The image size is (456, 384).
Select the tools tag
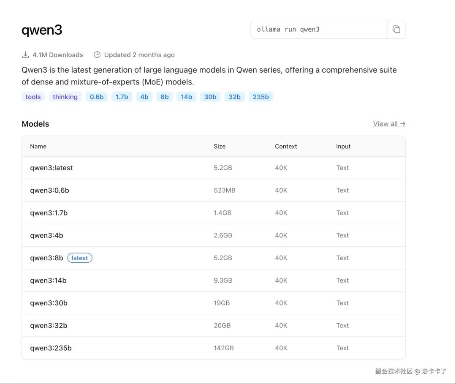pyautogui.click(x=33, y=97)
